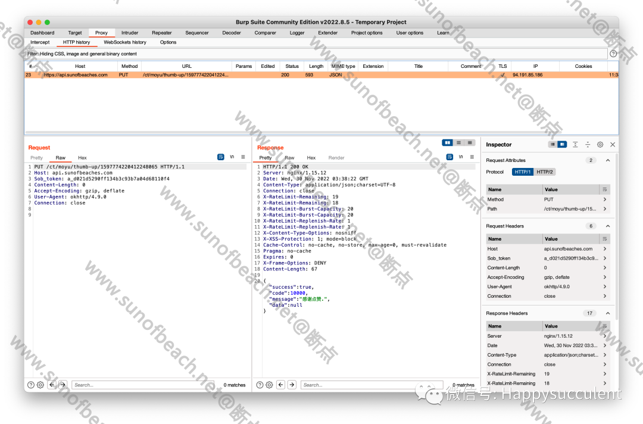Toggle non-printable characters in Response panel
Image resolution: width=643 pixels, height=424 pixels.
pyautogui.click(x=461, y=157)
